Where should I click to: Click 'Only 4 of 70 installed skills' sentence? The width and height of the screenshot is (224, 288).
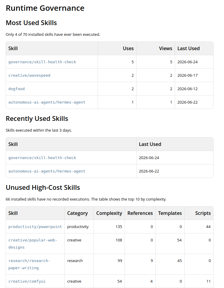53,35
